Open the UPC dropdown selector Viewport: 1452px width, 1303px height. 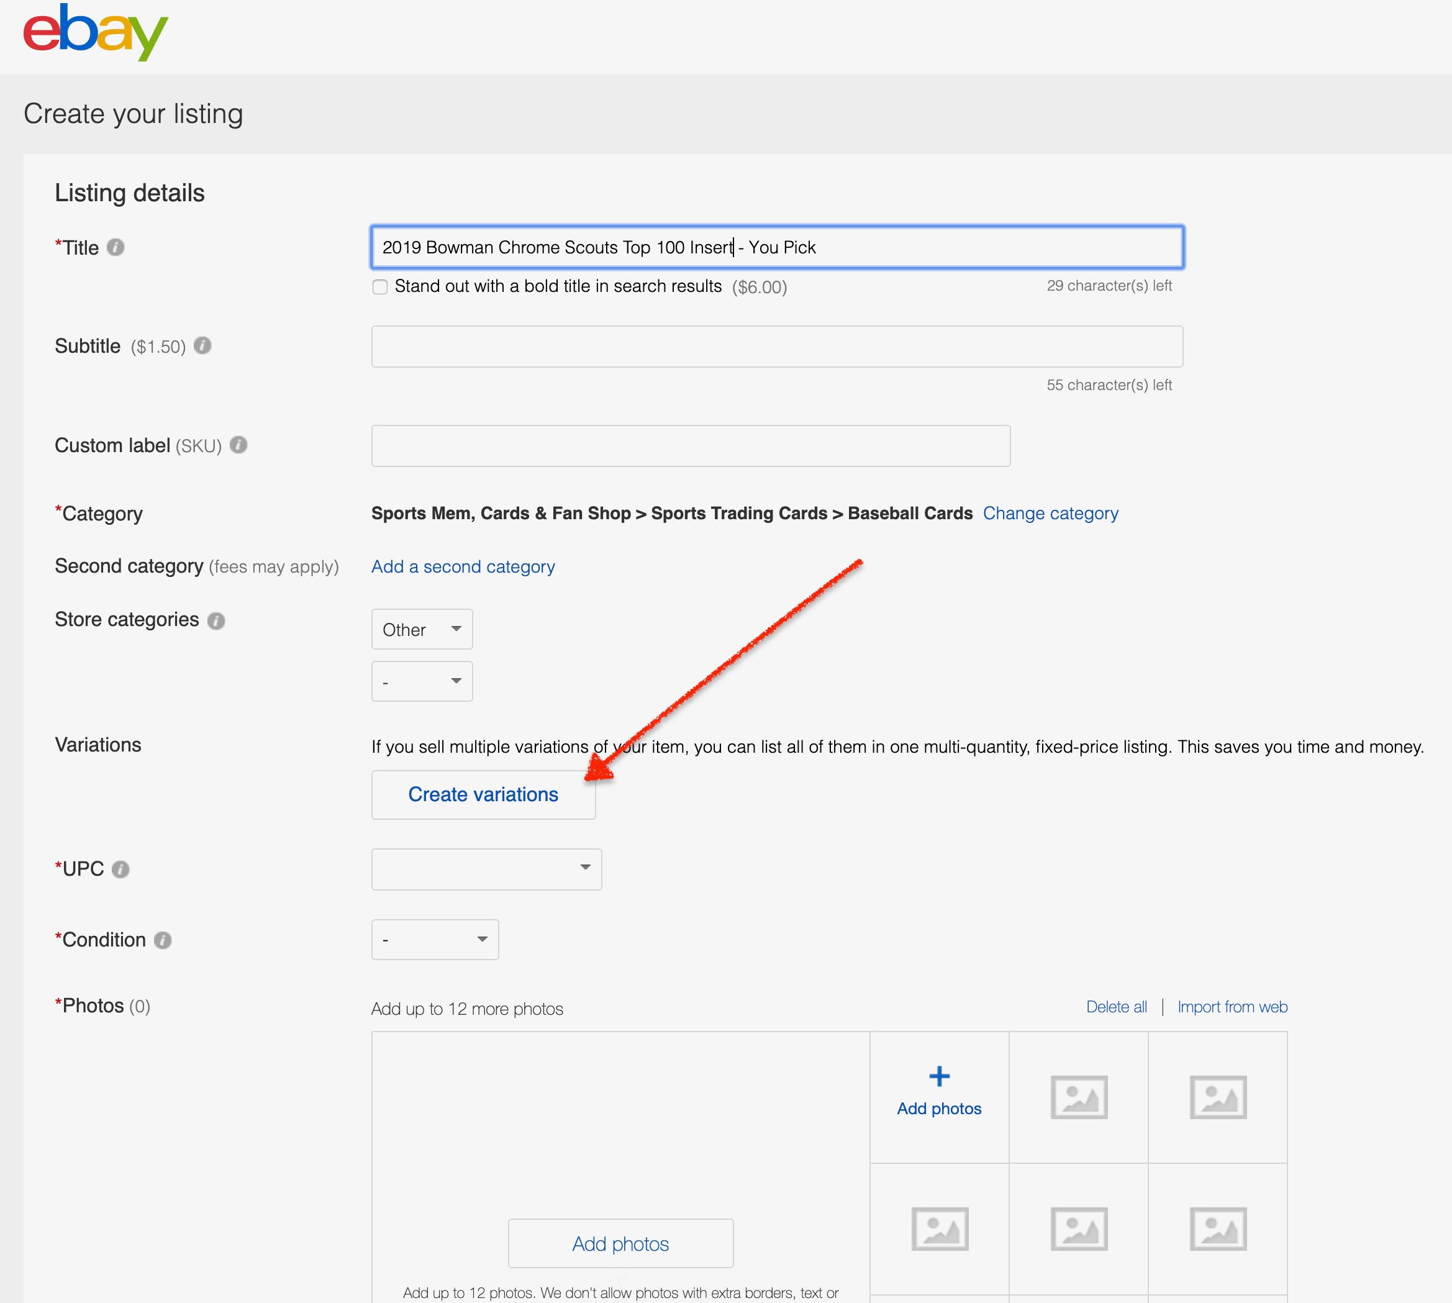(486, 868)
